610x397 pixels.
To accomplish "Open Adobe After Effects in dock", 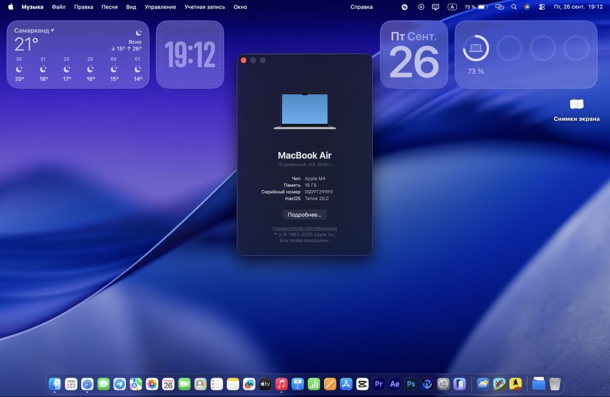I will pyautogui.click(x=395, y=384).
